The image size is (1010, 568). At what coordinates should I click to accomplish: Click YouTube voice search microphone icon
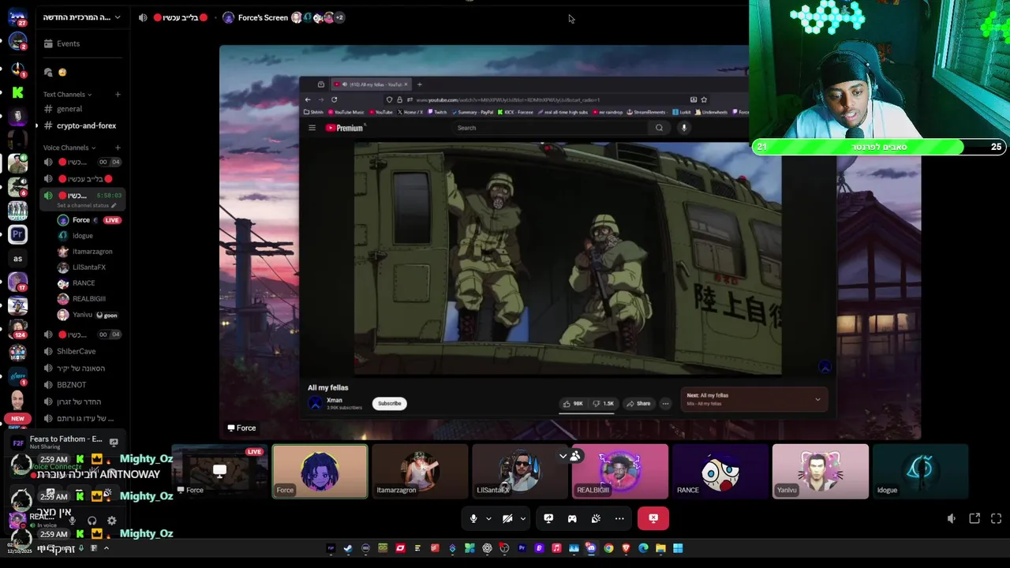(x=684, y=128)
